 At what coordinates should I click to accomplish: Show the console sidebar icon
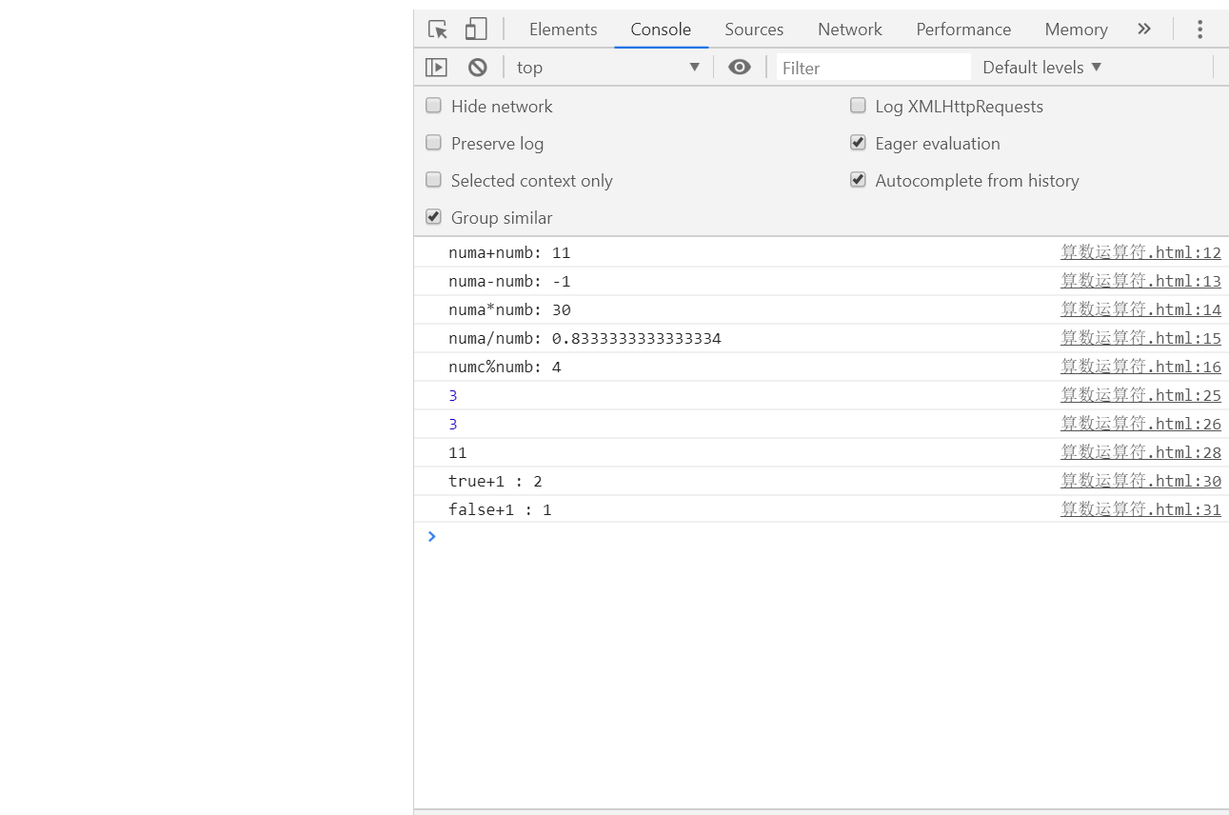436,68
